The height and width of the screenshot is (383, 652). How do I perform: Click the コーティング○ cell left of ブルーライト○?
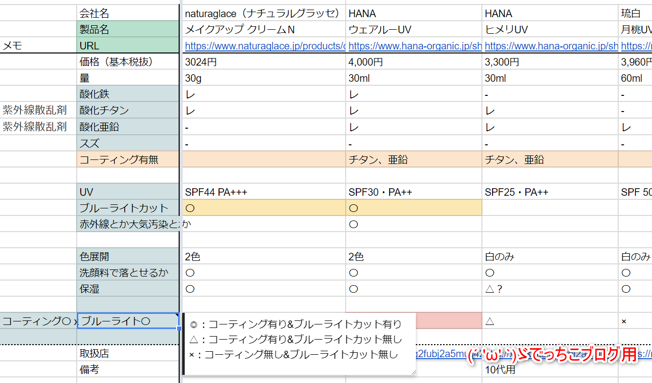tap(38, 321)
